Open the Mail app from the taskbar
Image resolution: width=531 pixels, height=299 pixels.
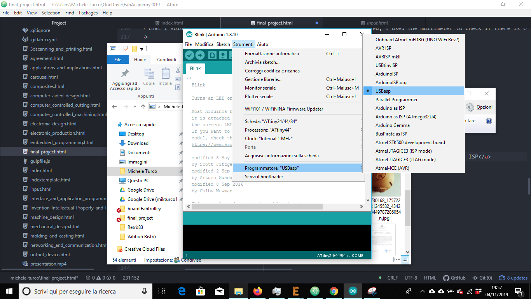[220, 291]
